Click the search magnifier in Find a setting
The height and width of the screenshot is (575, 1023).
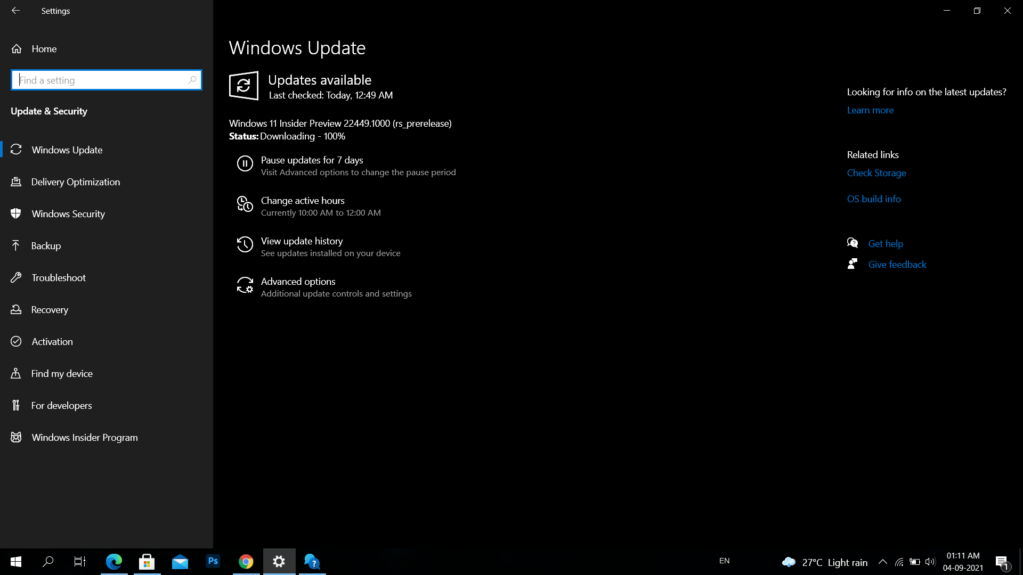192,80
